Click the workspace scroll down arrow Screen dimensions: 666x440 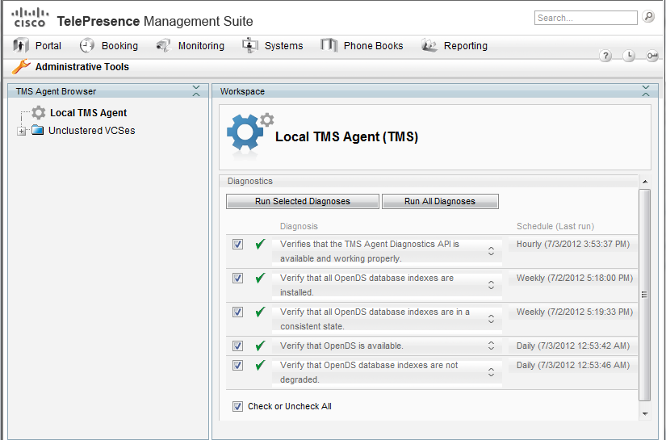coord(645,413)
